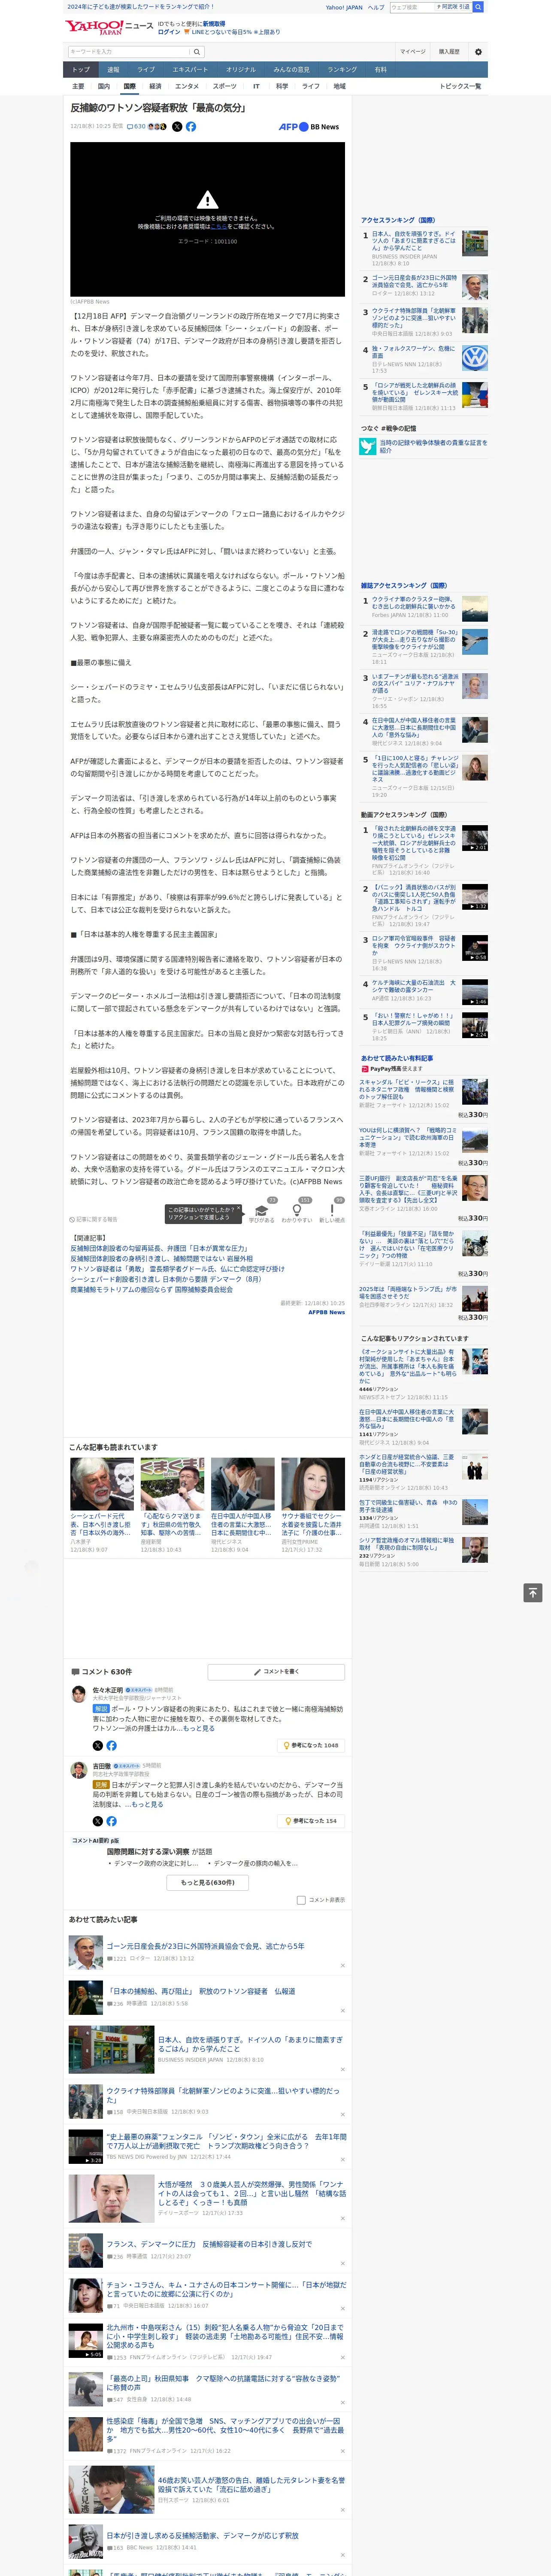The height and width of the screenshot is (2576, 551).
Task: Click the back-to-top arrow button
Action: point(533,1592)
